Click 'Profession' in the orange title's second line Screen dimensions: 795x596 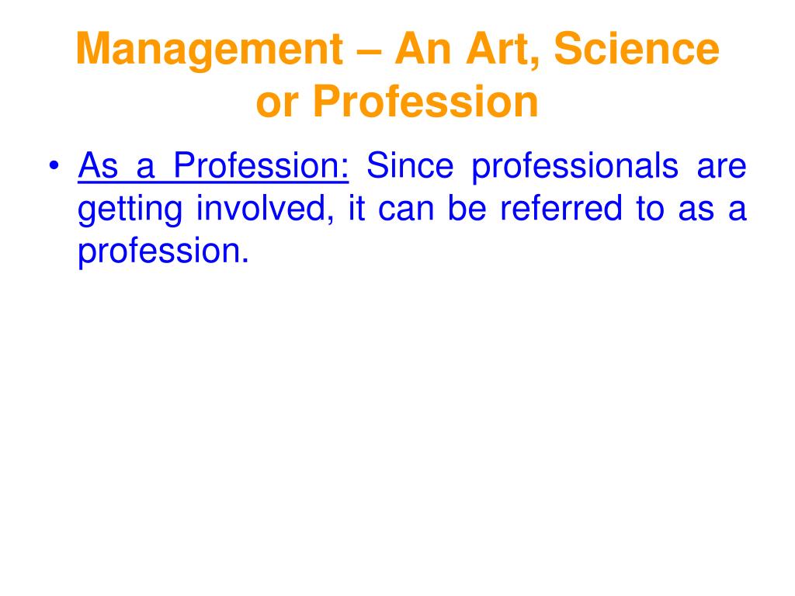tap(425, 102)
